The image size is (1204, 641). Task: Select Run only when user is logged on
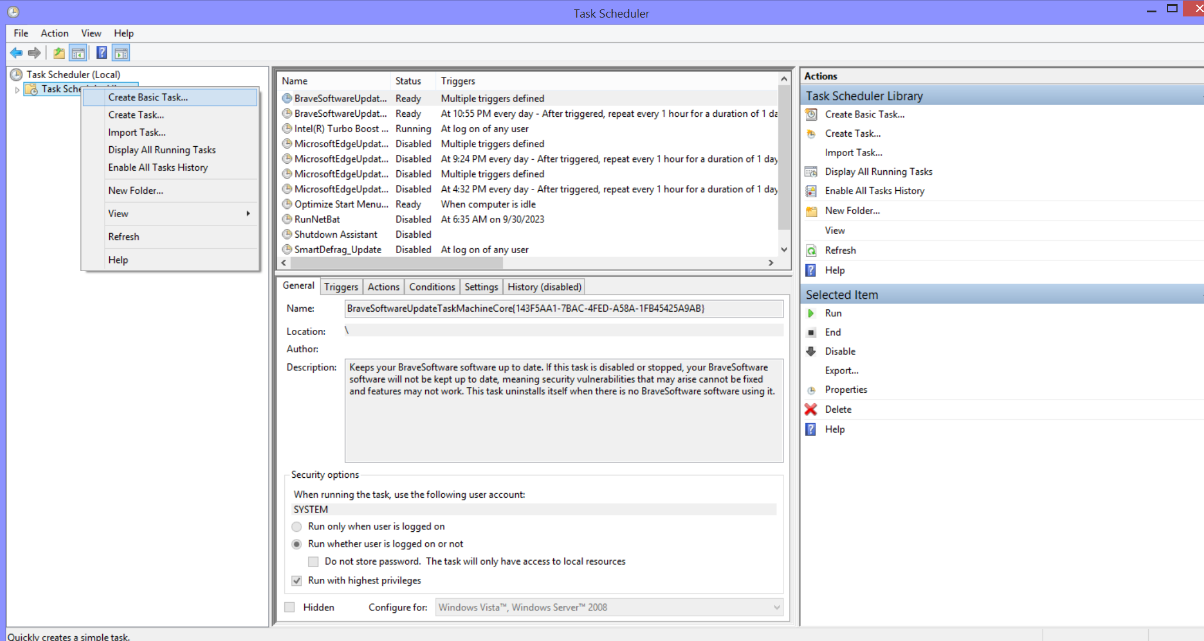tap(297, 527)
